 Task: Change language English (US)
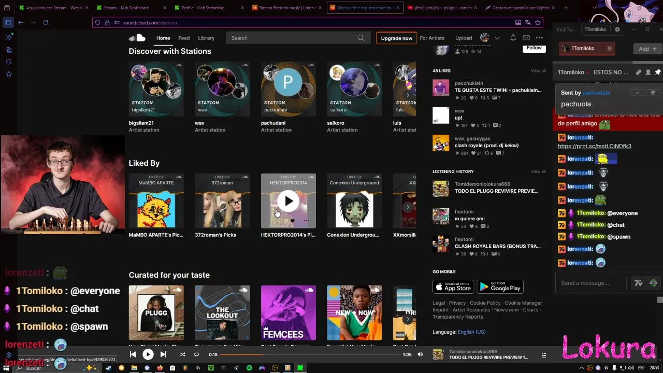[471, 332]
